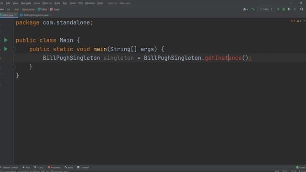Open the View menu
The width and height of the screenshot is (306, 172).
tap(15, 3)
